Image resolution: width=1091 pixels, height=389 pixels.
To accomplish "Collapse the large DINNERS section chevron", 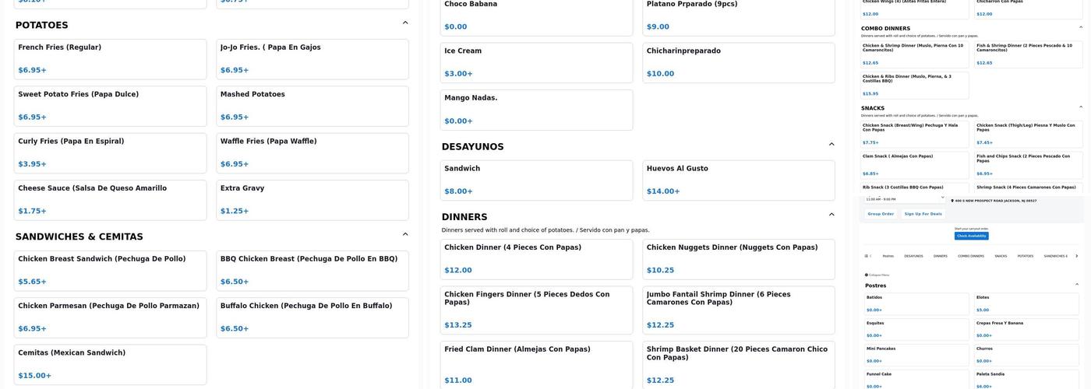I will tap(831, 215).
